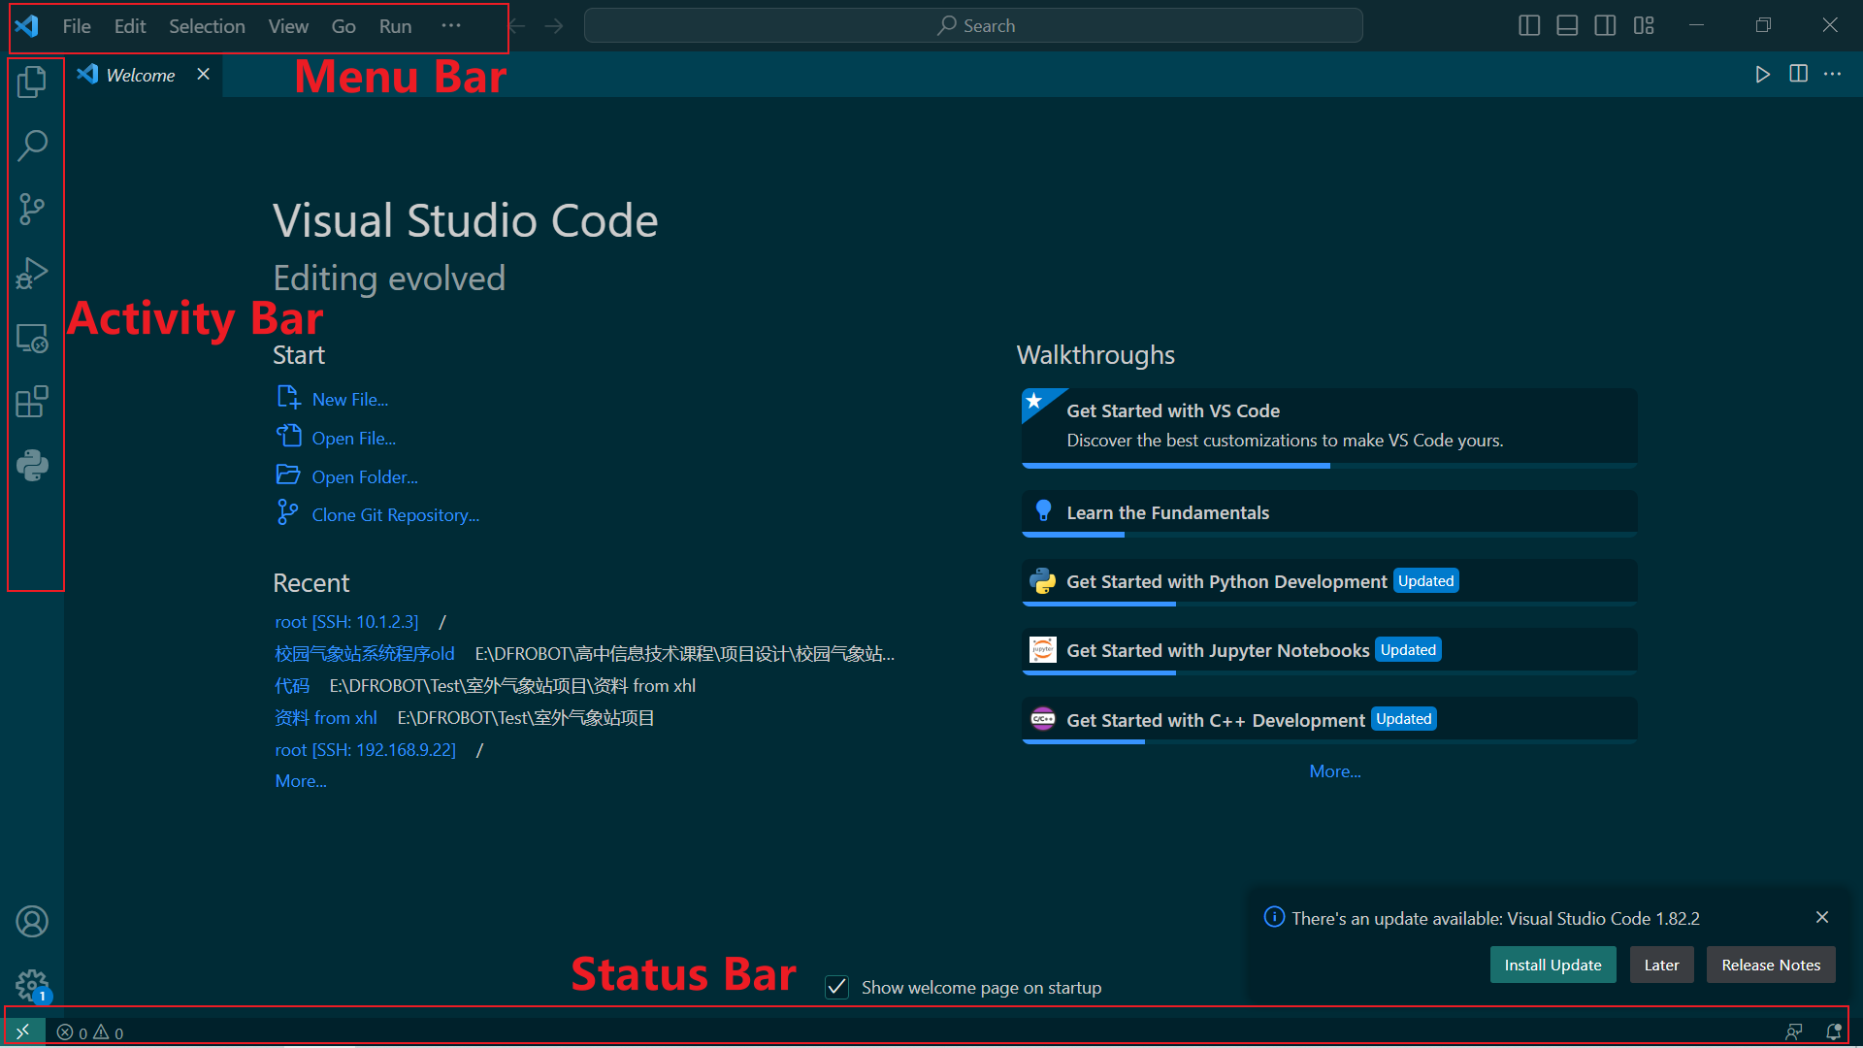The height and width of the screenshot is (1048, 1863).
Task: Open the Extensions view
Action: [x=32, y=401]
